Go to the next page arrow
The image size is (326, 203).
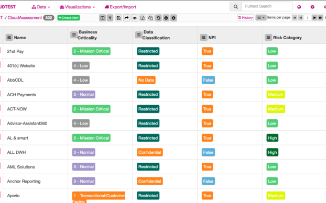tap(314, 18)
